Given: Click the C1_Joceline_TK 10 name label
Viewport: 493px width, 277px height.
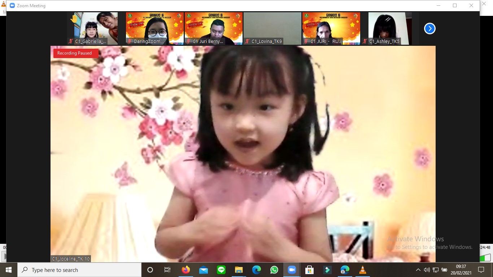Looking at the screenshot, I should click(71, 259).
